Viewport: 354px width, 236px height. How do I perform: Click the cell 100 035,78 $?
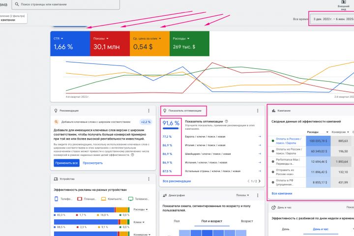click(x=318, y=141)
